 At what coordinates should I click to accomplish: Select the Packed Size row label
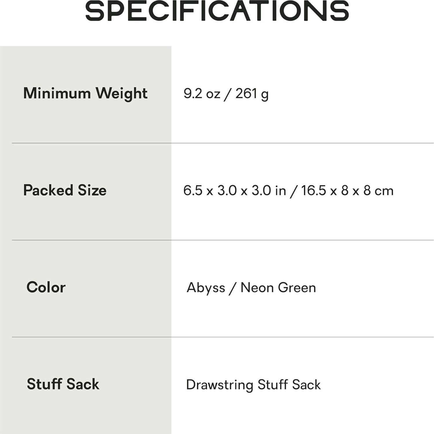65,190
